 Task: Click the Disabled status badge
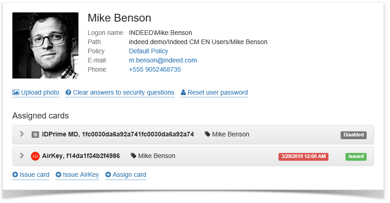click(x=353, y=135)
